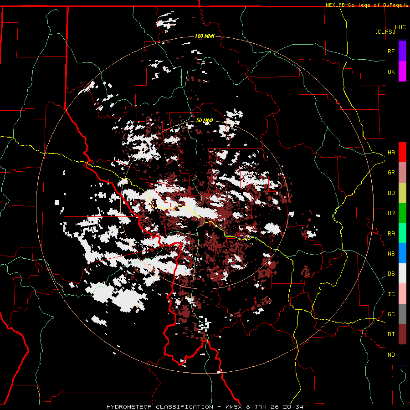Click the [CLAS] units label
Image resolution: width=410 pixels, height=410 pixels.
coord(385,32)
